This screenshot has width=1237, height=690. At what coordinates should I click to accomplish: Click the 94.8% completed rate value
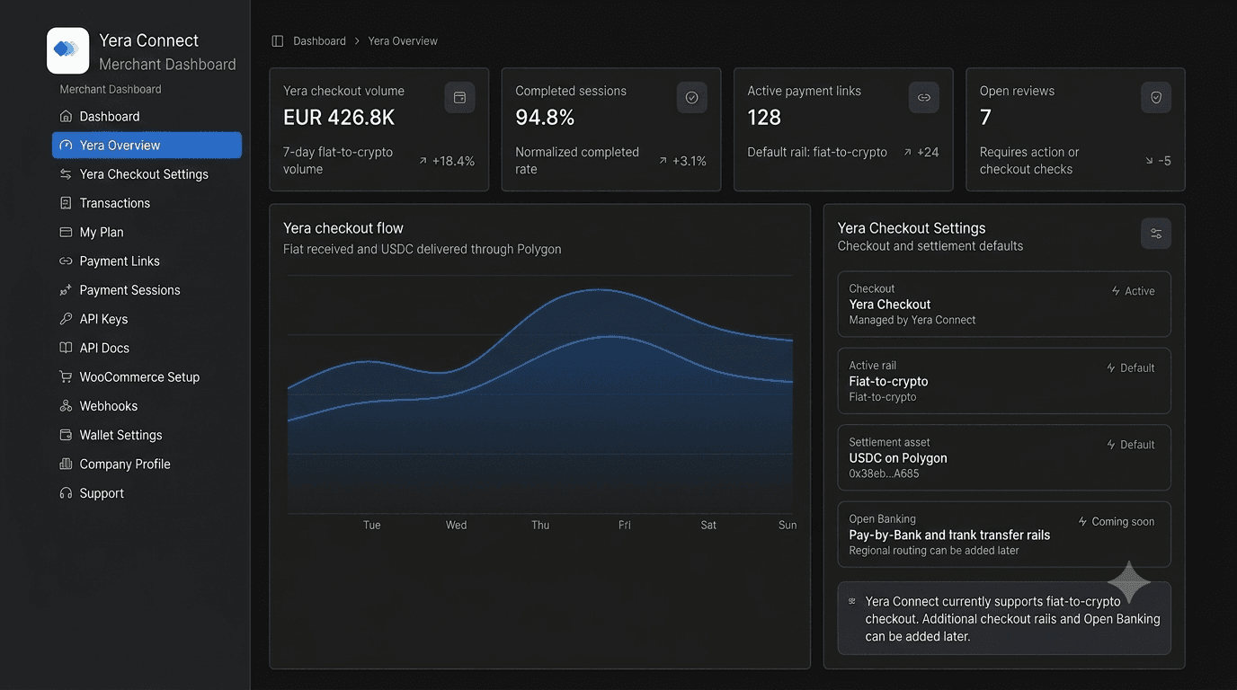click(x=545, y=118)
